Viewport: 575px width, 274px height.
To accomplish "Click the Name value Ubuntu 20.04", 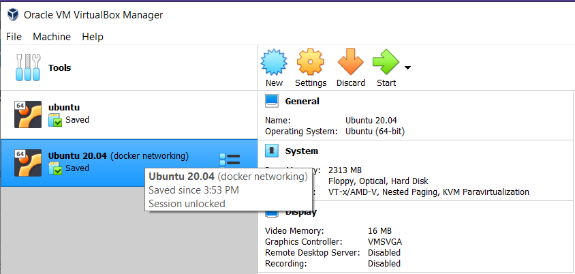I will click(x=371, y=121).
